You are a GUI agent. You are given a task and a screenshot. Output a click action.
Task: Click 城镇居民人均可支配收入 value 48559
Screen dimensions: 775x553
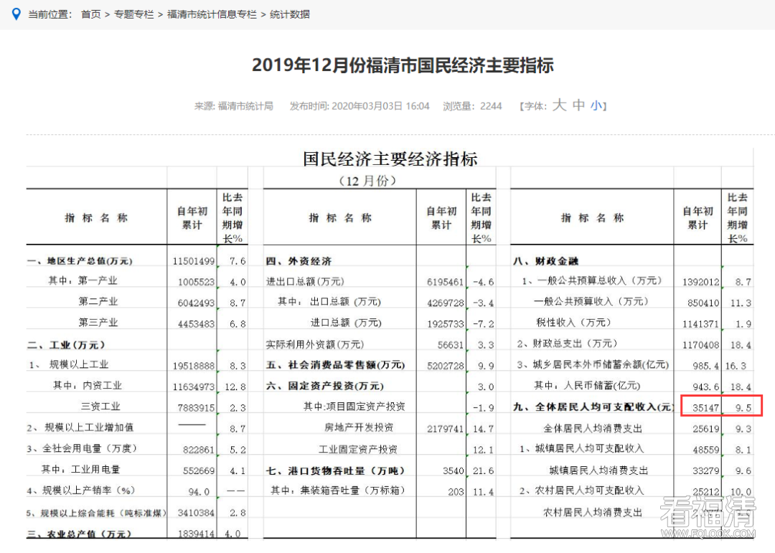click(x=706, y=450)
